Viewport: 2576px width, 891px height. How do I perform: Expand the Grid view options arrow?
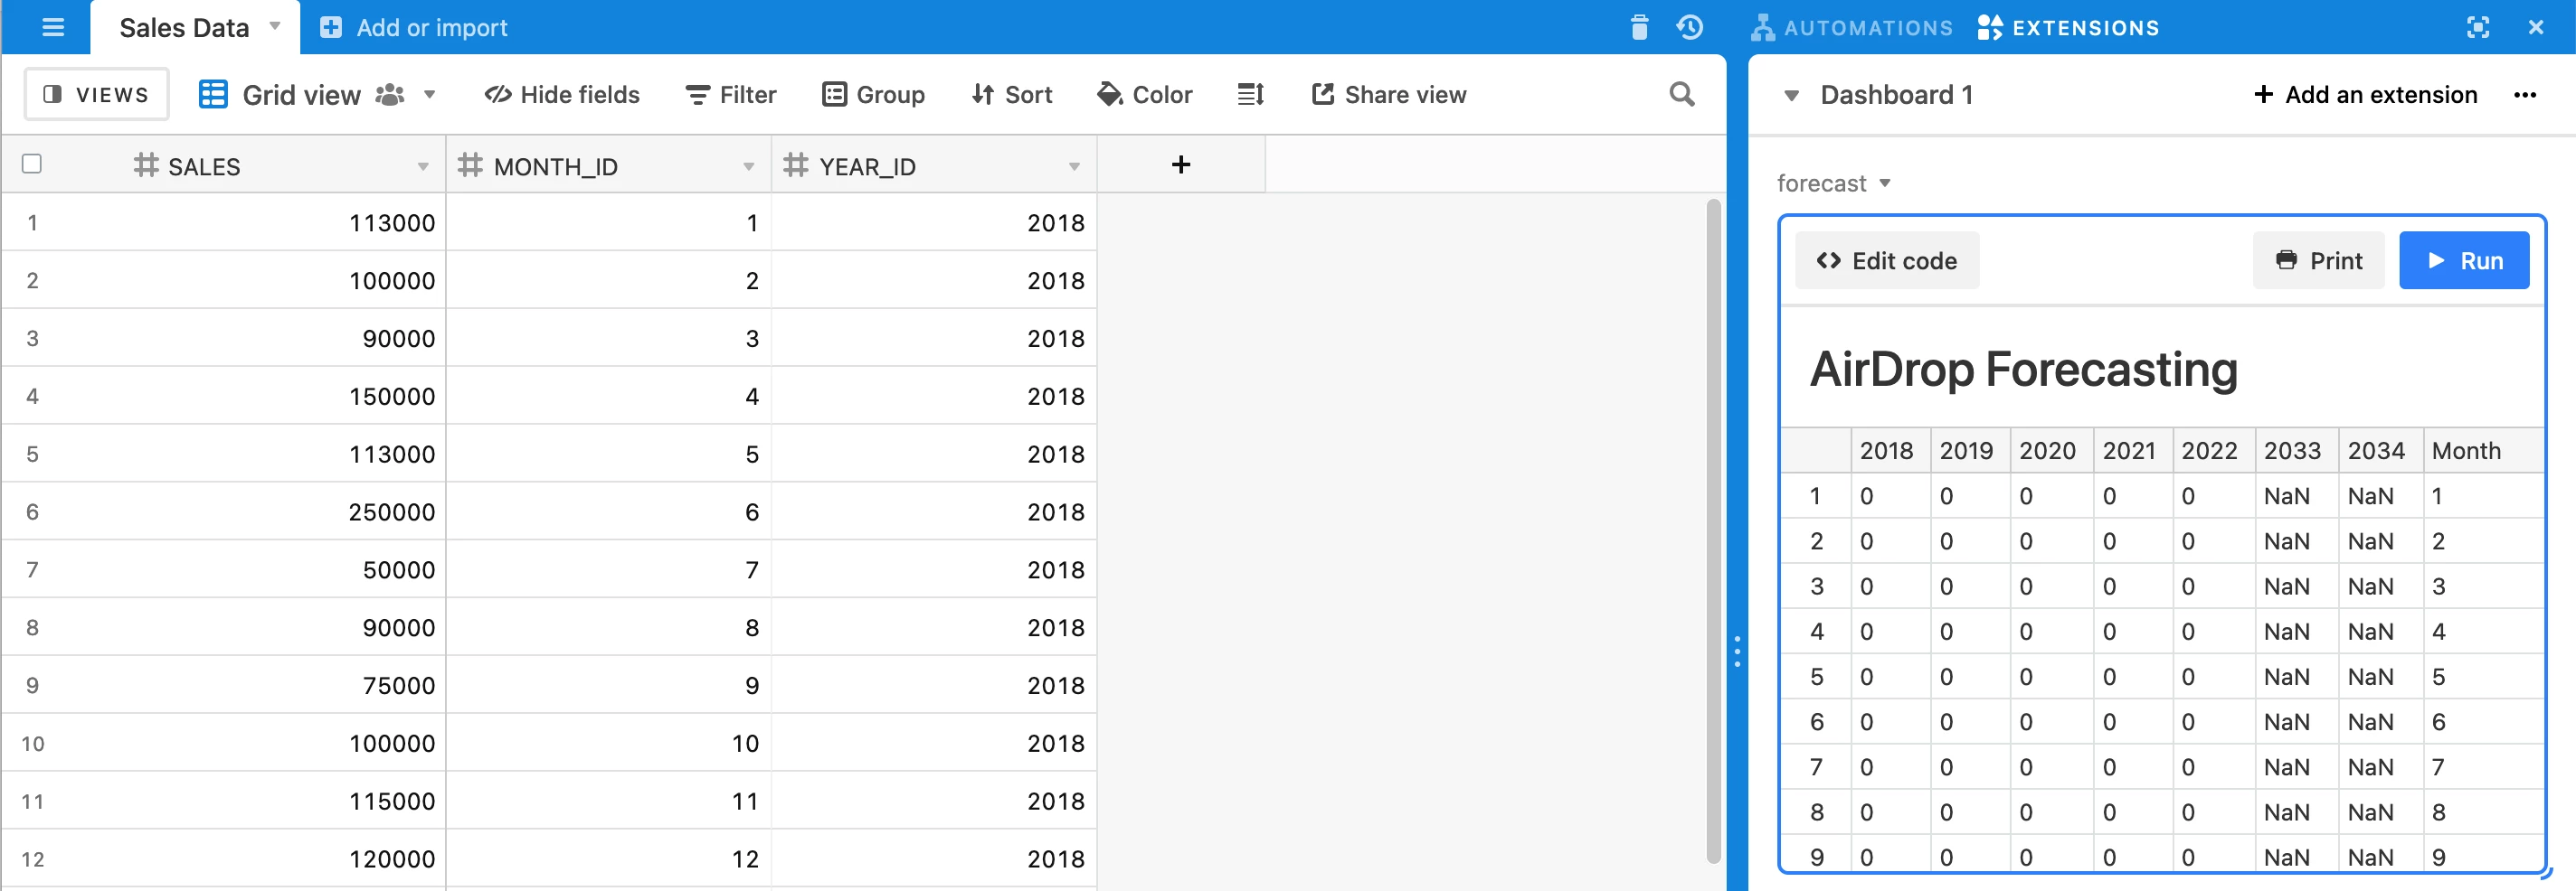pos(430,95)
